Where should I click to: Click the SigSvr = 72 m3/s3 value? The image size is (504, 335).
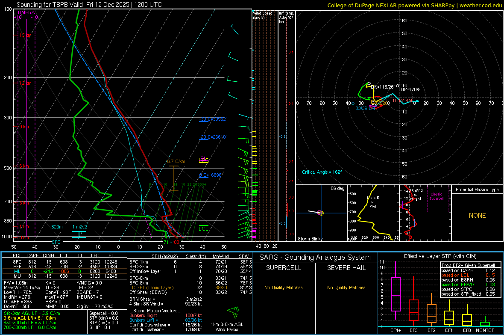tap(96, 306)
